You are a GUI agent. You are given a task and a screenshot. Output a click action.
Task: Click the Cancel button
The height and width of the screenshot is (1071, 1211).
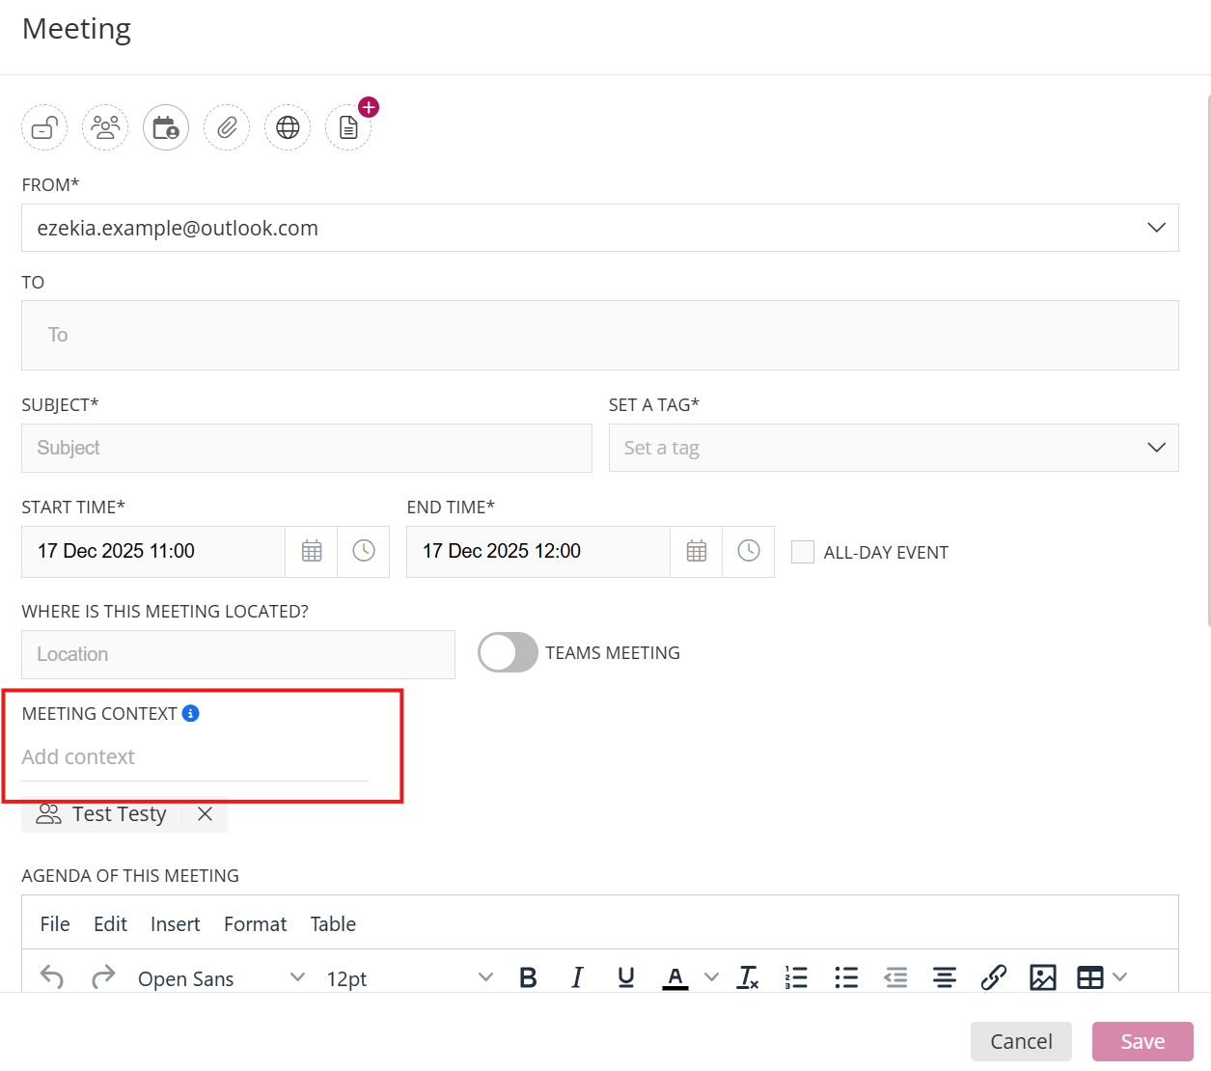(x=1021, y=1041)
